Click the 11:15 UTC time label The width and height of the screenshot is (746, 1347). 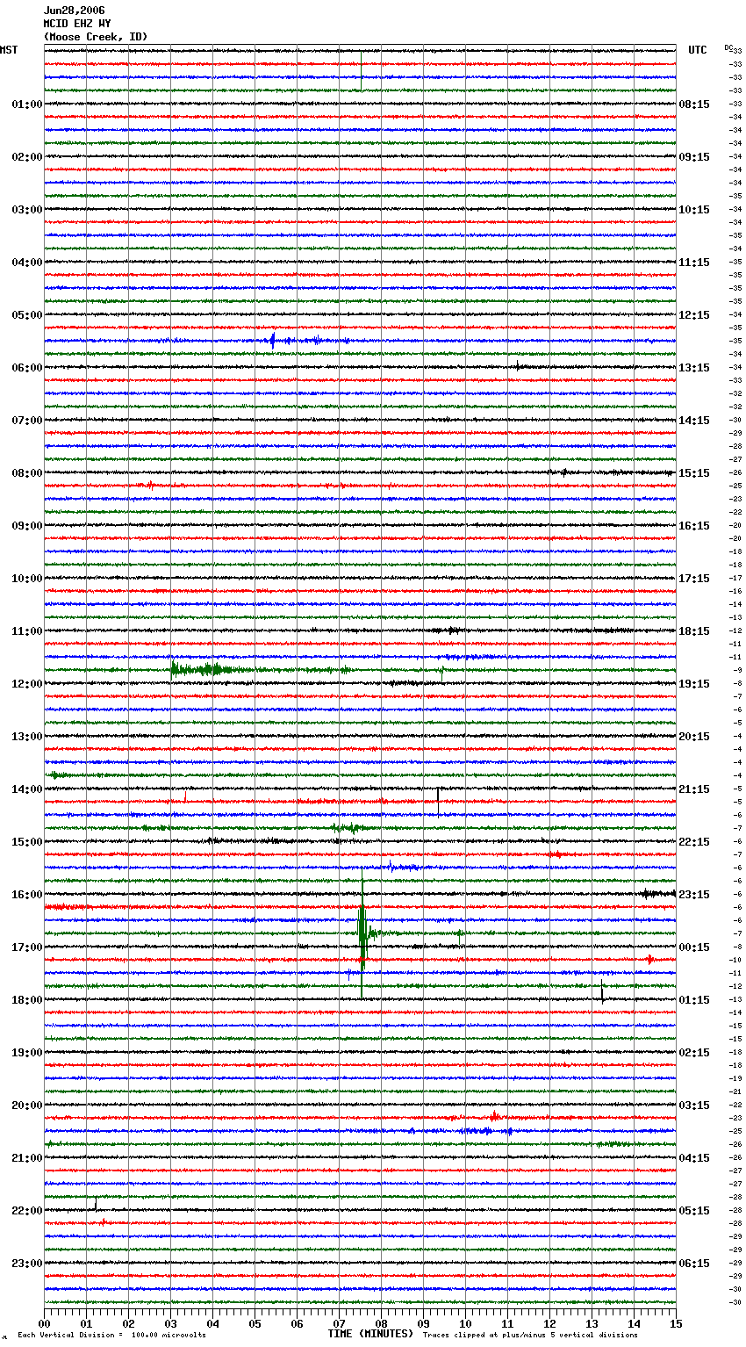tap(694, 263)
